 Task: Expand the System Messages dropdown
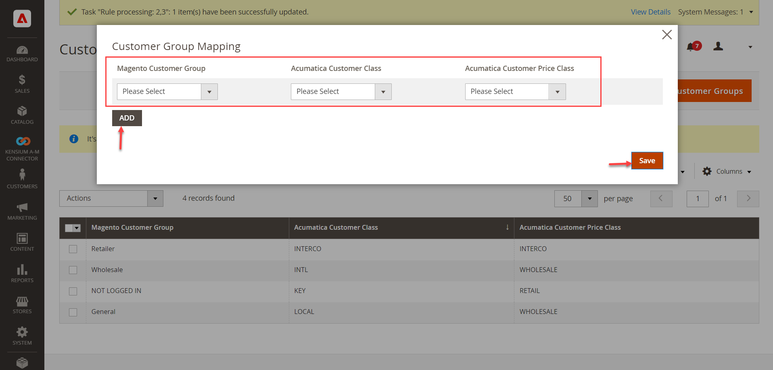751,12
